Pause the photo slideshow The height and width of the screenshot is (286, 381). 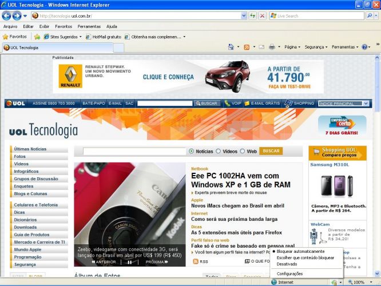point(130,262)
